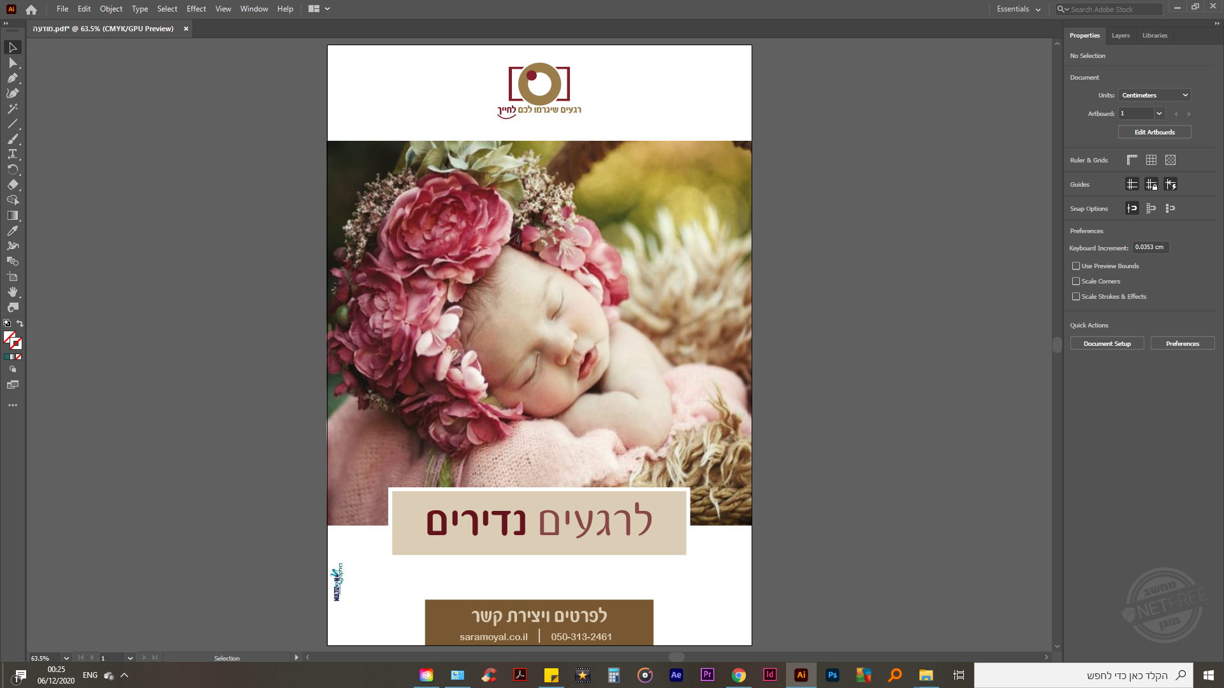Open Photoshop from the taskbar
Screen dimensions: 1224x688
tap(832, 675)
